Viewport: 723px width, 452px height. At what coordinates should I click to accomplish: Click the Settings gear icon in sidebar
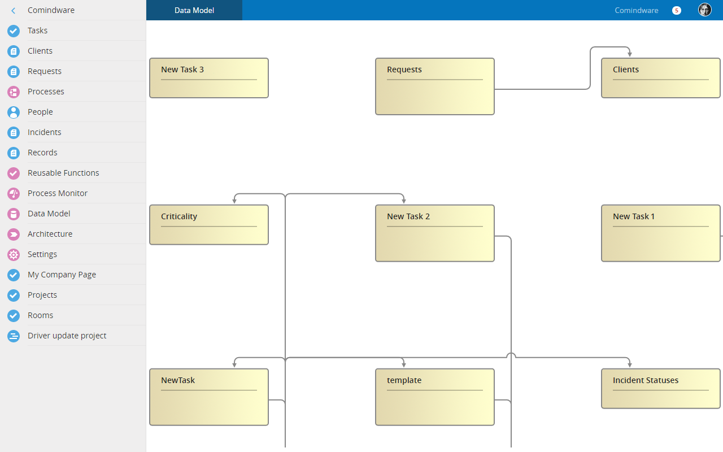[14, 254]
